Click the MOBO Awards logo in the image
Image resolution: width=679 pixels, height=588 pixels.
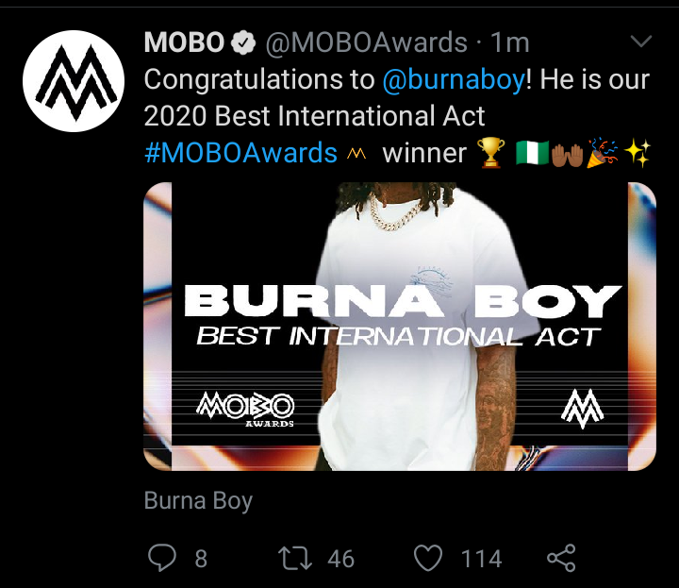tap(245, 409)
